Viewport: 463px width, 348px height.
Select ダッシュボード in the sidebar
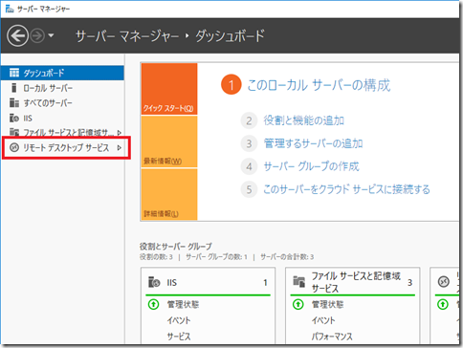coord(62,73)
